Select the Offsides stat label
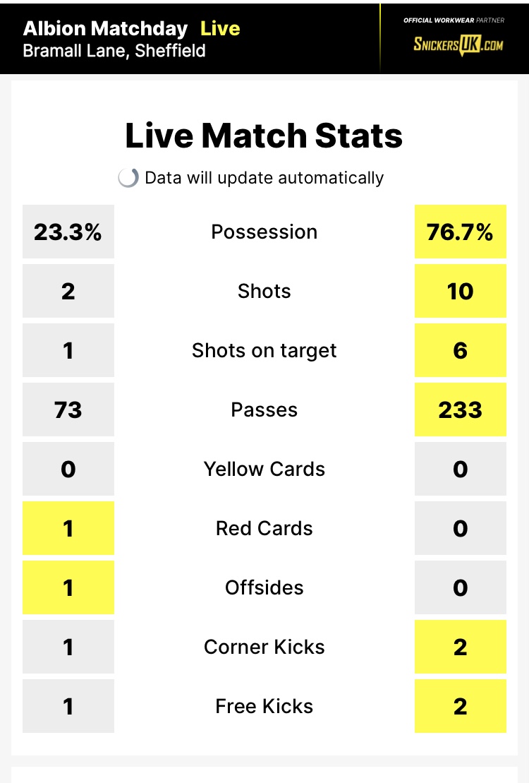The width and height of the screenshot is (529, 783). coord(264,587)
